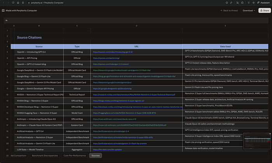Select the Sources sheet tab
This screenshot has width=272, height=163.
(x=96, y=156)
